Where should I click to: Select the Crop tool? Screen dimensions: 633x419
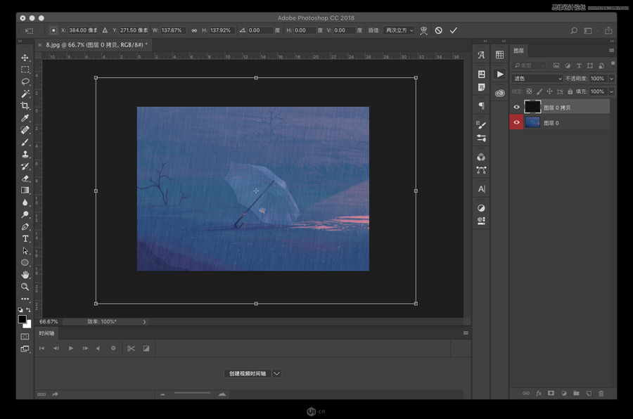tap(25, 105)
